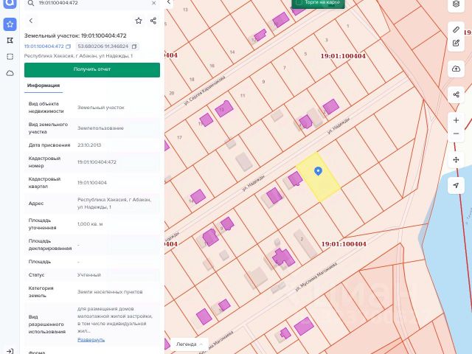Open the flag/map marker sidebar tool
The width and height of the screenshot is (472, 354).
(10, 41)
